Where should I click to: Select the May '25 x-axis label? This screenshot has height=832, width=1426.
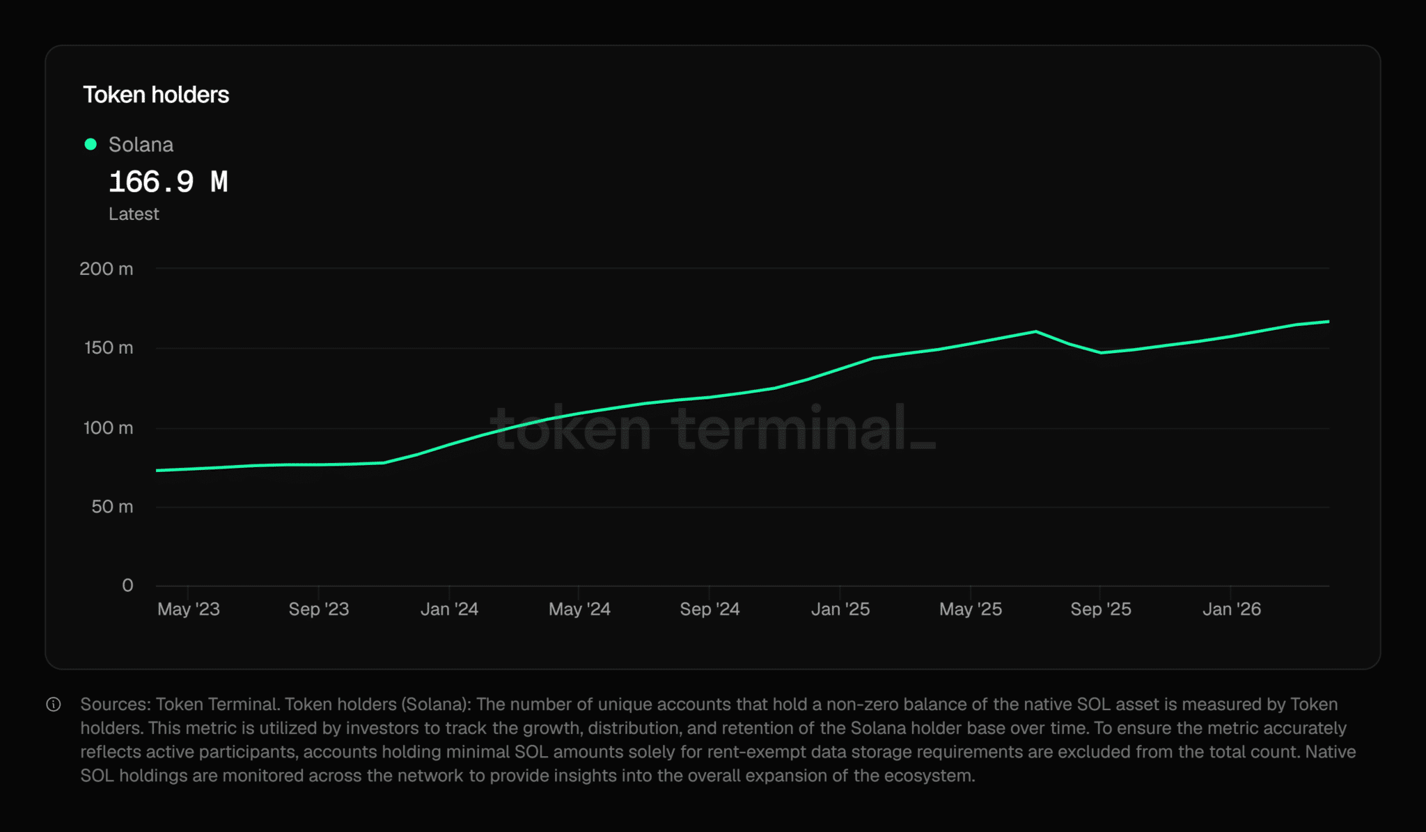(971, 609)
